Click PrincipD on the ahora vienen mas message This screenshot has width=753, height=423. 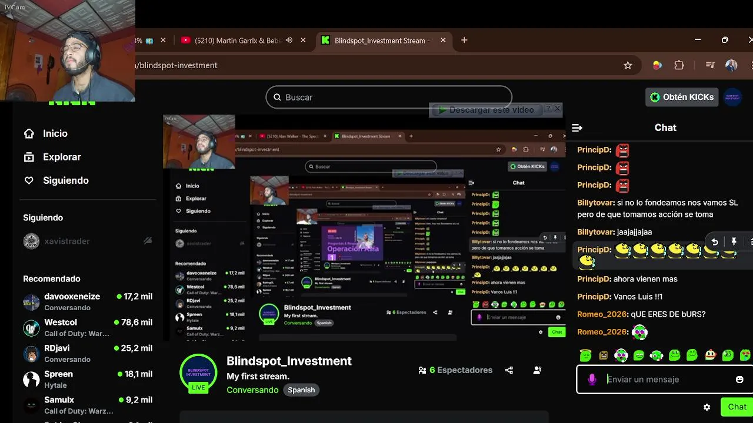[x=594, y=279]
